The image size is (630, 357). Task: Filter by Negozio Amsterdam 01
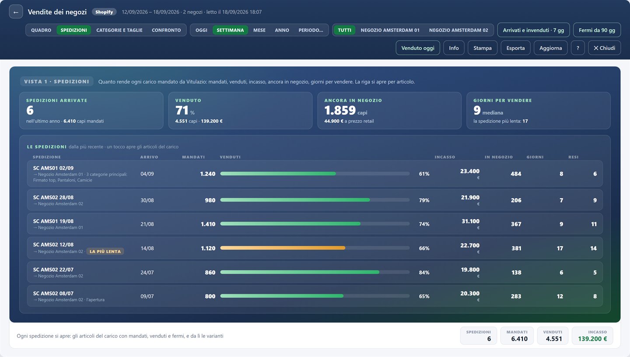tap(390, 30)
